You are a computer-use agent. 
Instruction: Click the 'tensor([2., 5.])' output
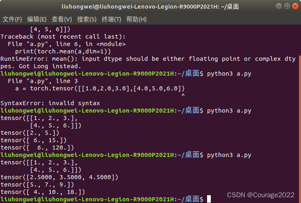coord(30,133)
